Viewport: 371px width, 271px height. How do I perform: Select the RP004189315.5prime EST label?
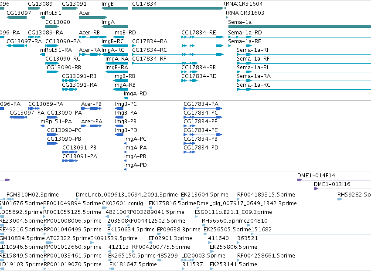point(266,195)
